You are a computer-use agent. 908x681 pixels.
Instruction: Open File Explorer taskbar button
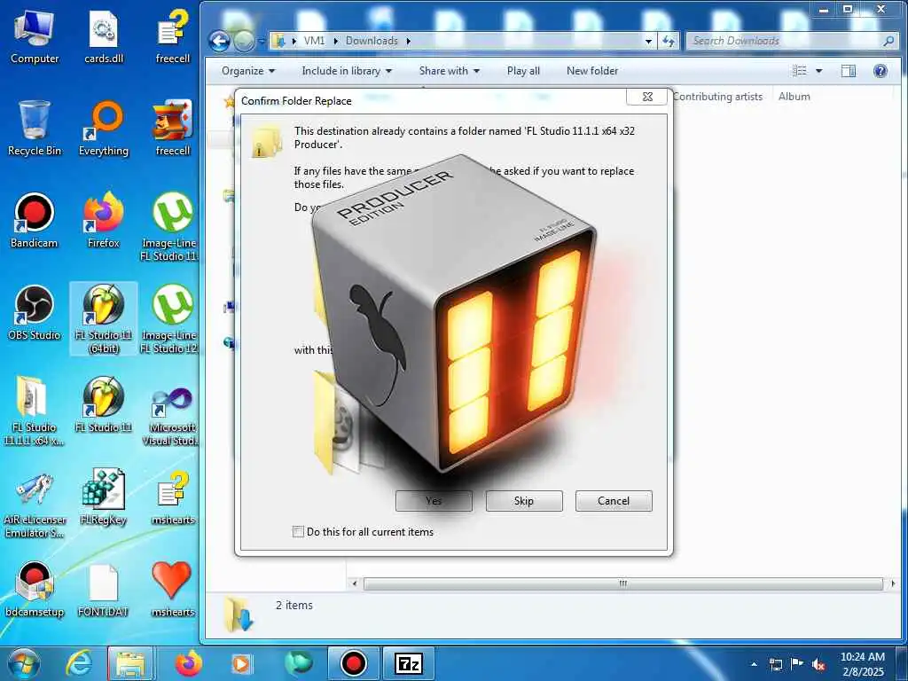pos(131,663)
